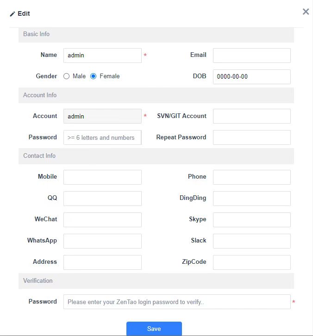Select the Male gender radio button
The height and width of the screenshot is (336, 313).
67,76
